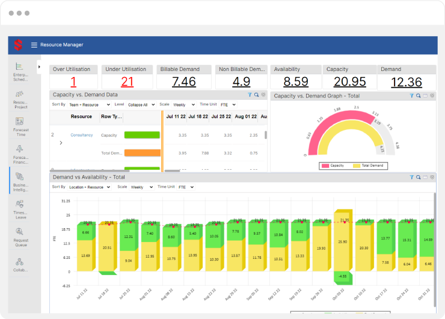Click the Jul 25 22 column header
Screen dimensions: 445x319
(x=221, y=117)
